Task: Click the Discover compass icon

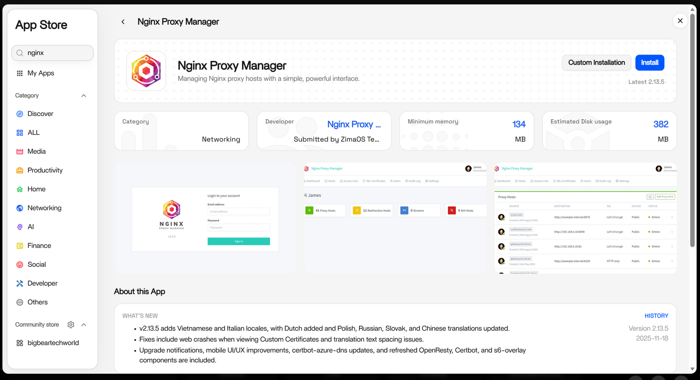Action: pyautogui.click(x=20, y=114)
